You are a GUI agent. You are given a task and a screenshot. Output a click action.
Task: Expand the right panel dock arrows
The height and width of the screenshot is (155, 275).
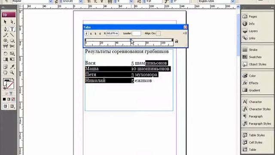272,7
